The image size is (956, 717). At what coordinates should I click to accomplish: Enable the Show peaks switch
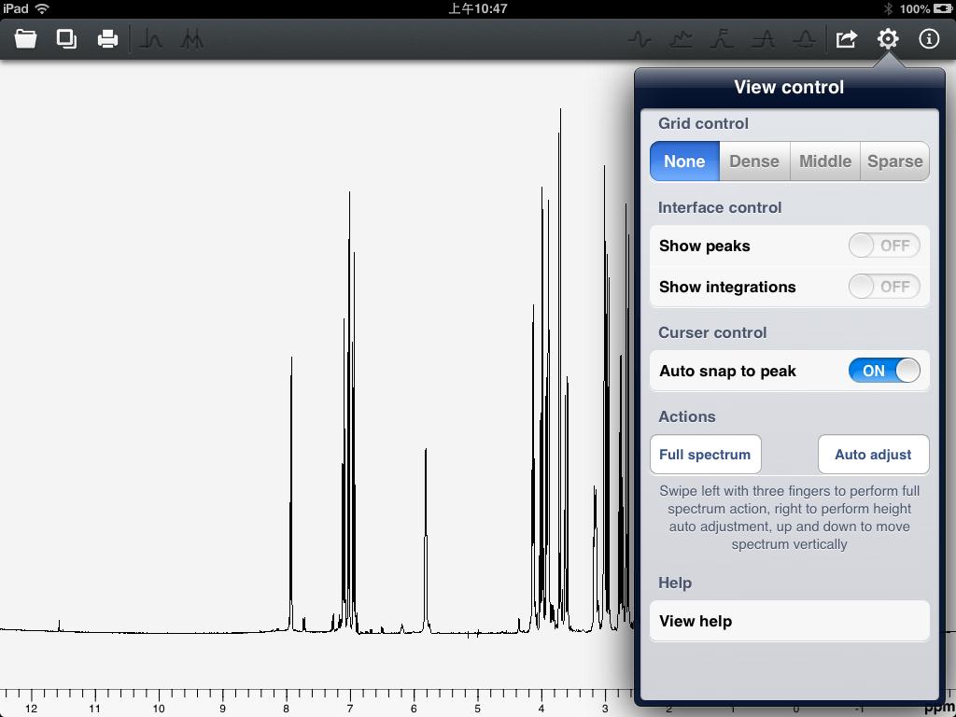884,246
